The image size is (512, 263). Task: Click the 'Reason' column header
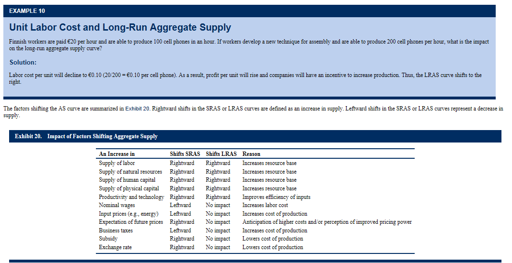(x=251, y=154)
